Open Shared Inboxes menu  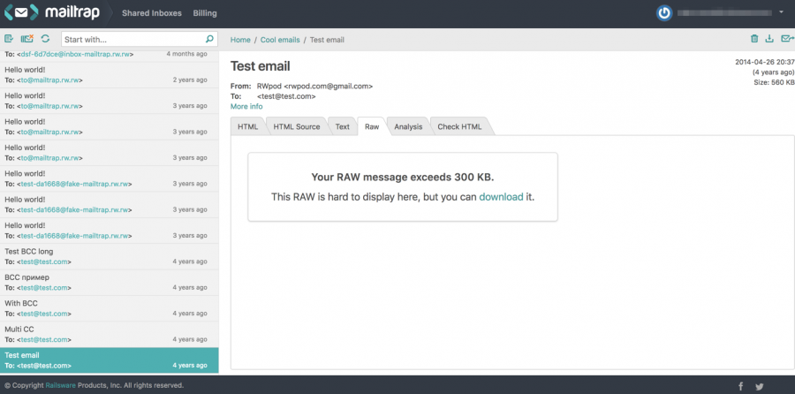[152, 13]
